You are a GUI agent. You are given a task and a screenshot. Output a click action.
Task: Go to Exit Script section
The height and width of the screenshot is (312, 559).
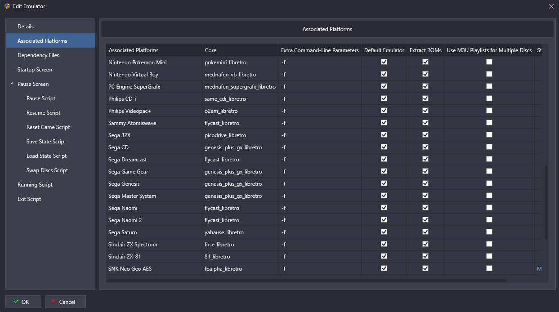(50, 199)
